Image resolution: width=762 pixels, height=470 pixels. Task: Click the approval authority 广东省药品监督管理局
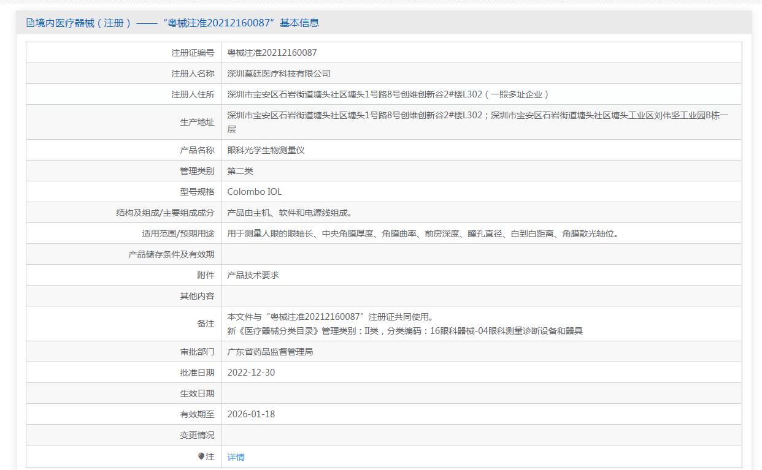point(270,352)
